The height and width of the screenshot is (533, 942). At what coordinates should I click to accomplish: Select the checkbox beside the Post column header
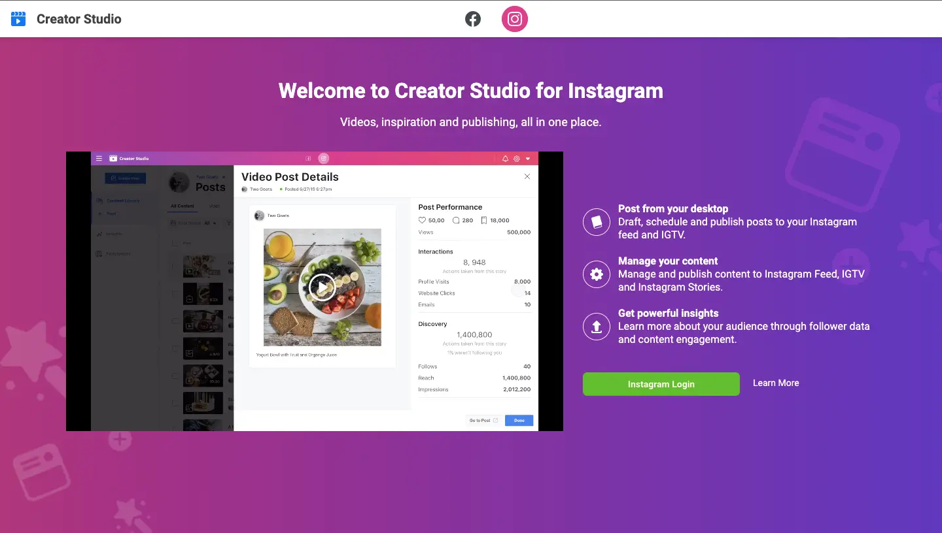(175, 242)
